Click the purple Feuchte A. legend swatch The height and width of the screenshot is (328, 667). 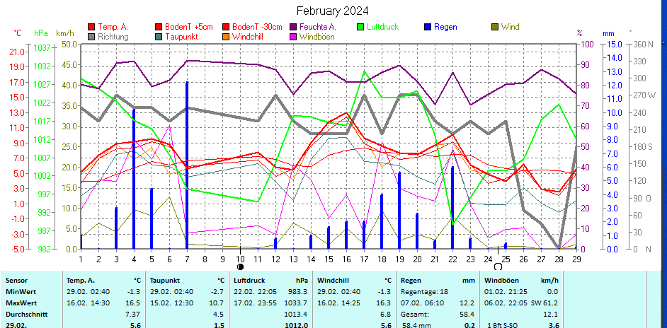click(293, 27)
